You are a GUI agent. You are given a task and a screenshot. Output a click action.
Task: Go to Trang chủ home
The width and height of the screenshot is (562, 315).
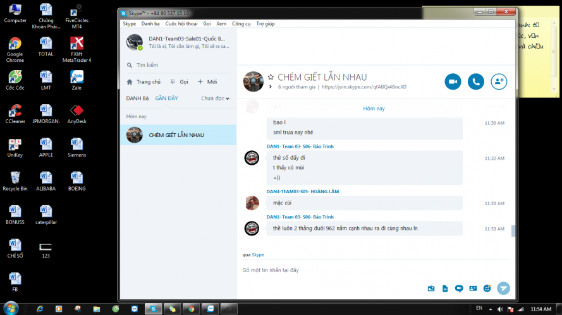(x=144, y=81)
